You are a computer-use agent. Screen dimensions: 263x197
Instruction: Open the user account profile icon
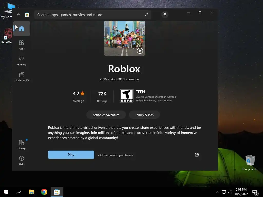coord(165,15)
